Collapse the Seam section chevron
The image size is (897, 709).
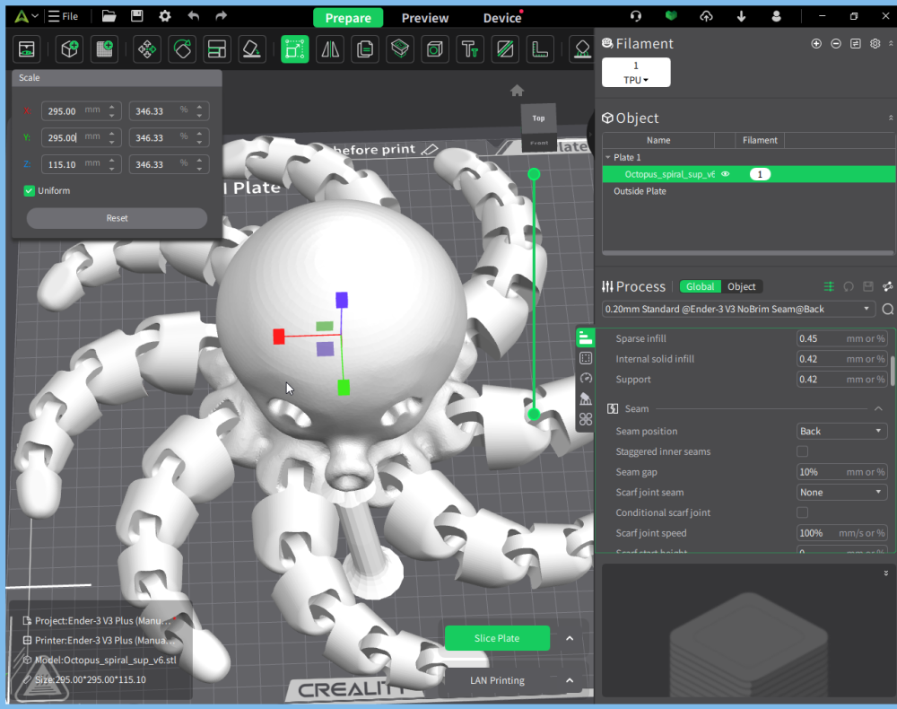[878, 408]
